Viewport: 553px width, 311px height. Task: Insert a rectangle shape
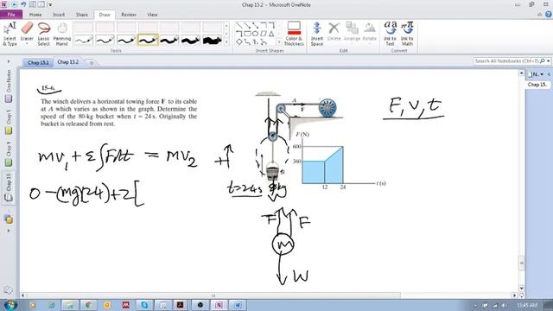click(248, 34)
